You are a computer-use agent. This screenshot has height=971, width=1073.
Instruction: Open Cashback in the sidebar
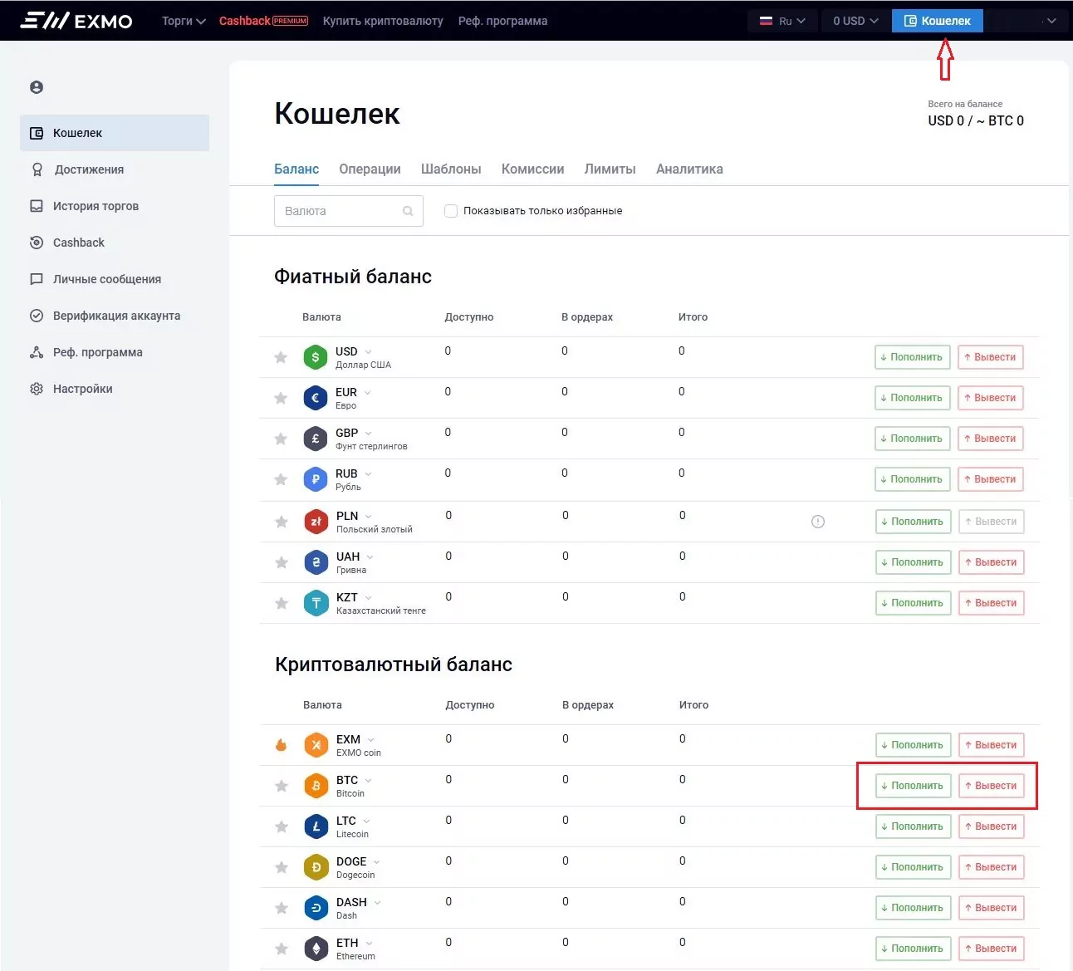[x=115, y=243]
